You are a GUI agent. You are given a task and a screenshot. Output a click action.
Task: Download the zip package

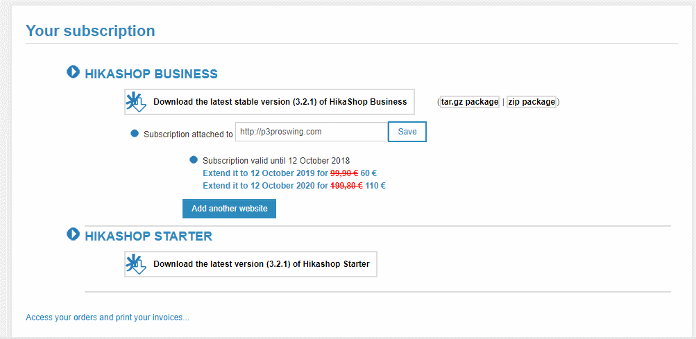pyautogui.click(x=532, y=102)
